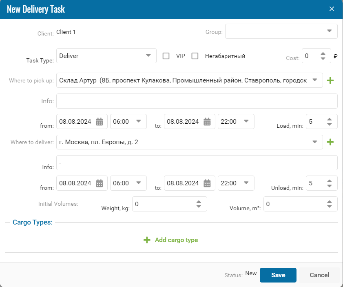343x287 pixels.
Task: Open delivery 'from' date calendar picker
Action: click(100, 183)
